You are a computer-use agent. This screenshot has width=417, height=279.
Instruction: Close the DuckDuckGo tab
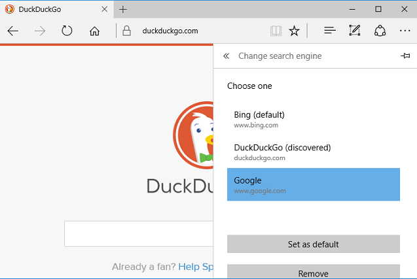[x=105, y=9]
